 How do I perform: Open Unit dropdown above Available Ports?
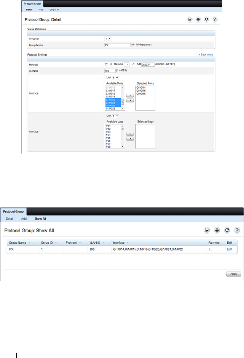tap(115, 78)
